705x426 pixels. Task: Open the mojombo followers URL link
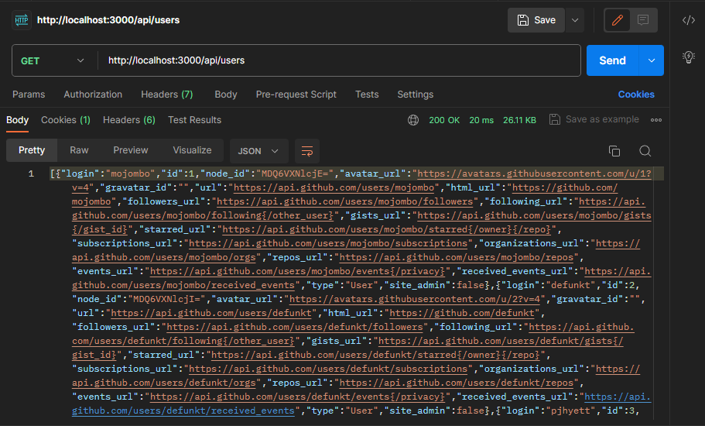click(x=345, y=201)
